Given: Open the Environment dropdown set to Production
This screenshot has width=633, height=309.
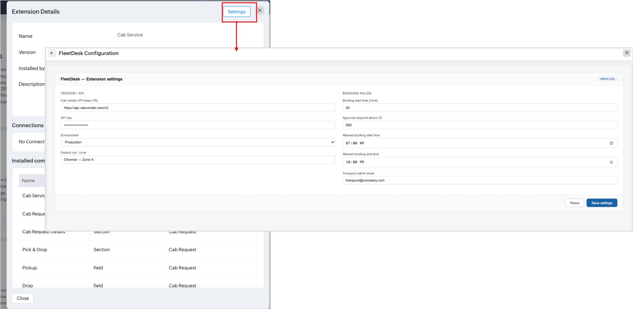Looking at the screenshot, I should click(x=198, y=142).
